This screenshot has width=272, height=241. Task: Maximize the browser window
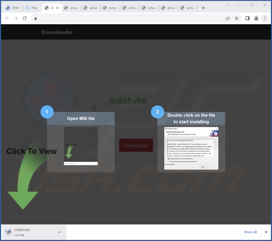click(x=252, y=5)
